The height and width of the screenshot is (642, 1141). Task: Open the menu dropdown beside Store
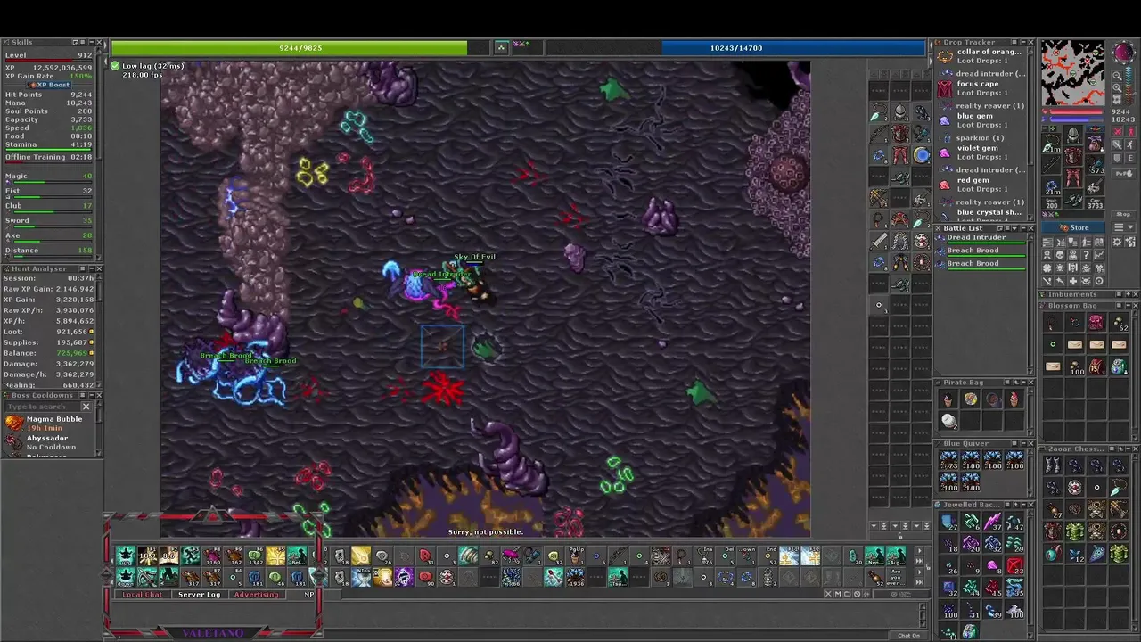(1124, 227)
